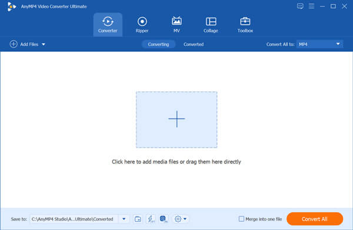Viewport: 353px width, 230px height.
Task: Switch to the Ripper tab
Action: (142, 25)
